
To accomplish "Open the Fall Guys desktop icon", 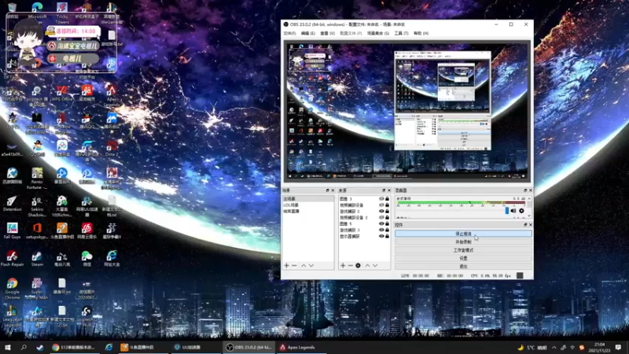I will point(12,231).
